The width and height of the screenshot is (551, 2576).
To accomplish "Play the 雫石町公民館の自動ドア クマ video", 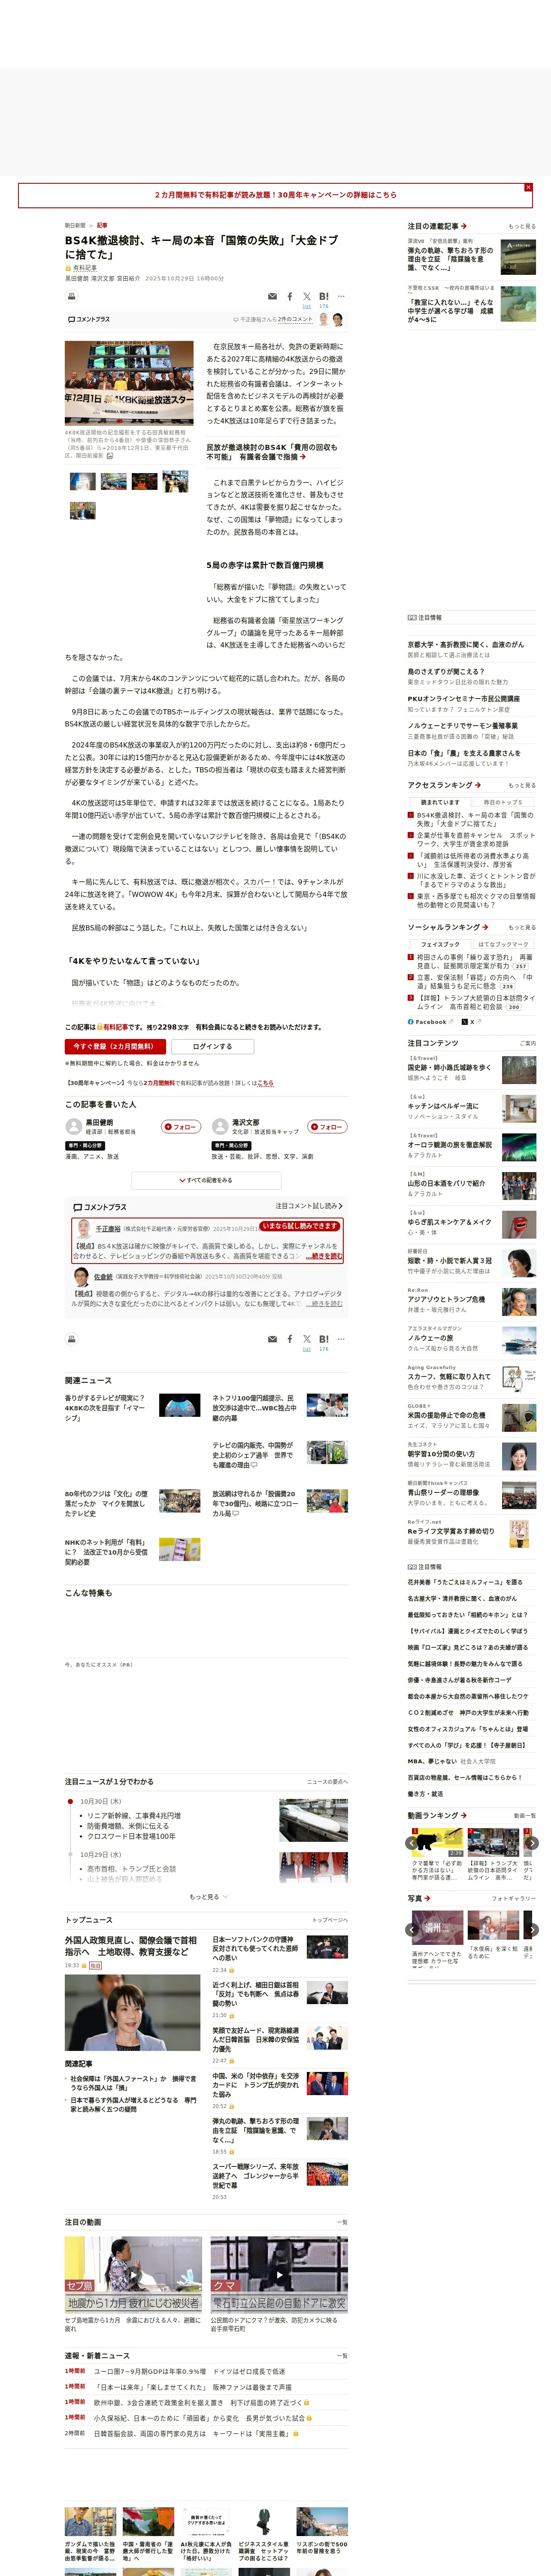I will click(x=279, y=2275).
